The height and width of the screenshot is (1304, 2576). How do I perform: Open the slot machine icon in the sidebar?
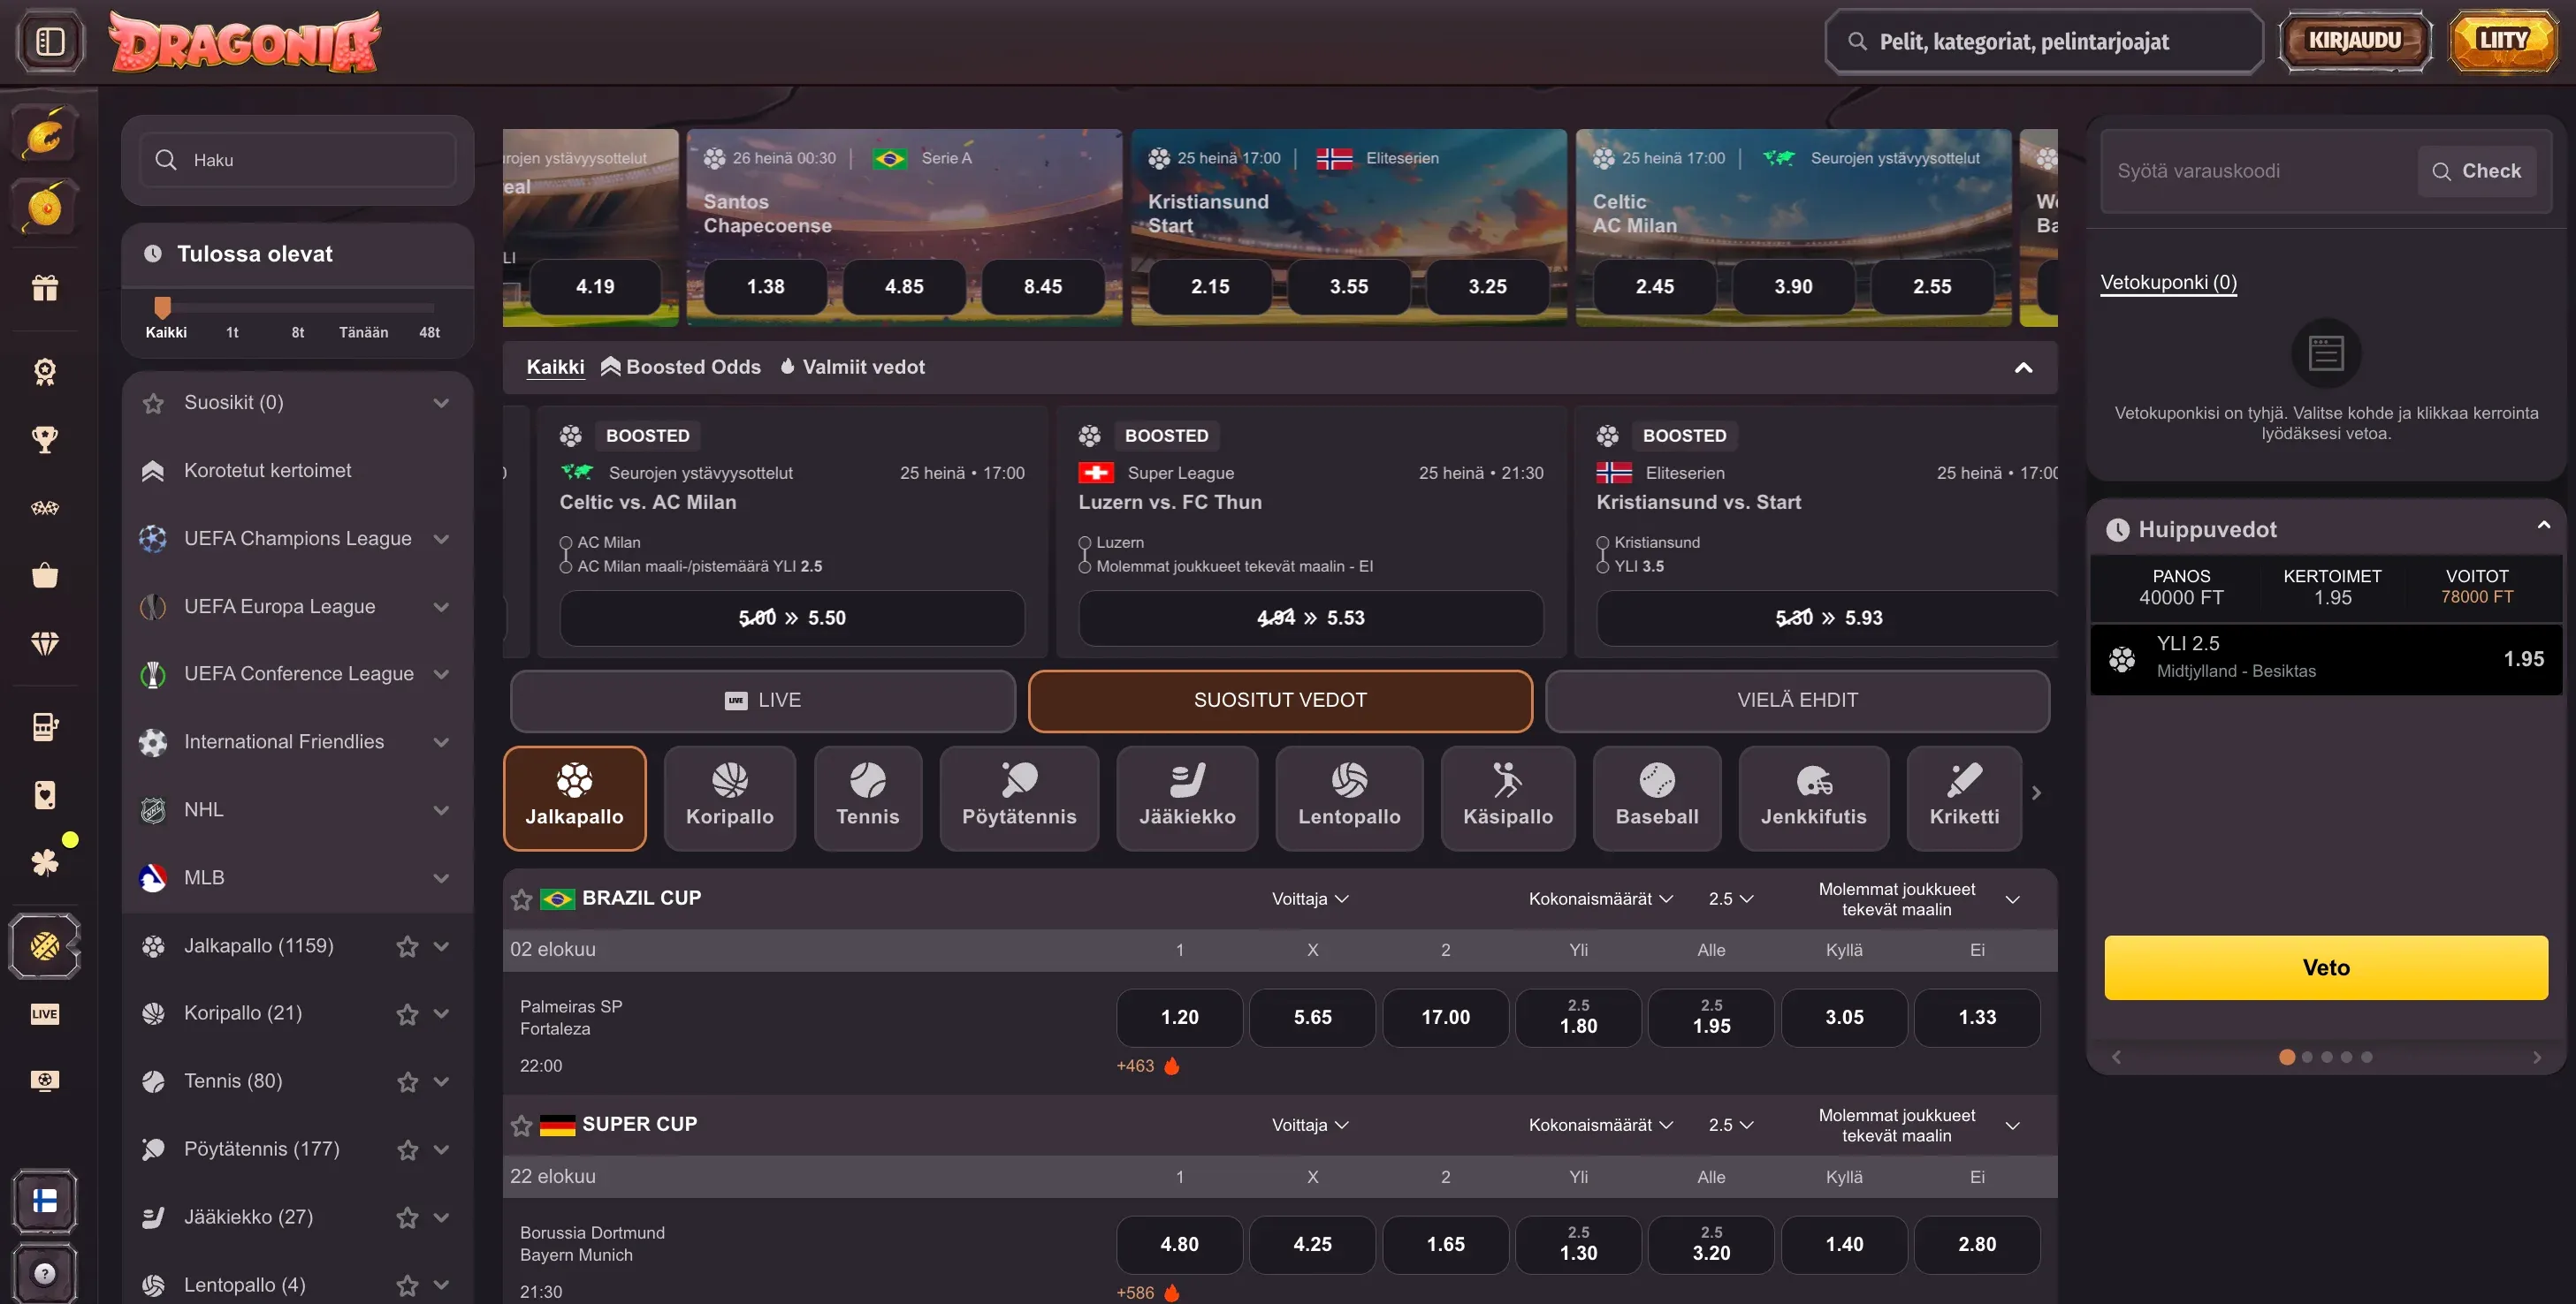click(45, 726)
